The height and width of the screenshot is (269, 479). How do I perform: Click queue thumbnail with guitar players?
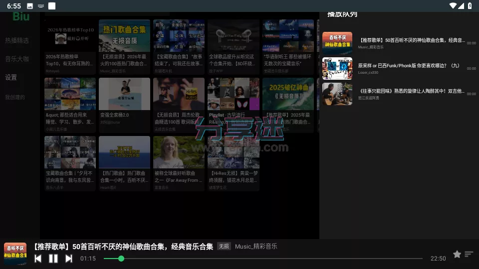(x=337, y=94)
